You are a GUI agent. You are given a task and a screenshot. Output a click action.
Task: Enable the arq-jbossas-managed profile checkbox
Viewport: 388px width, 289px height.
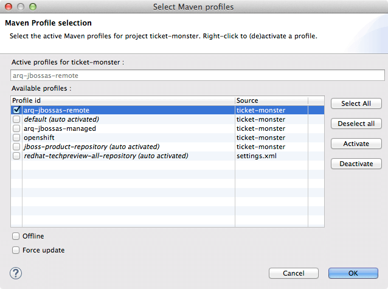click(x=16, y=128)
